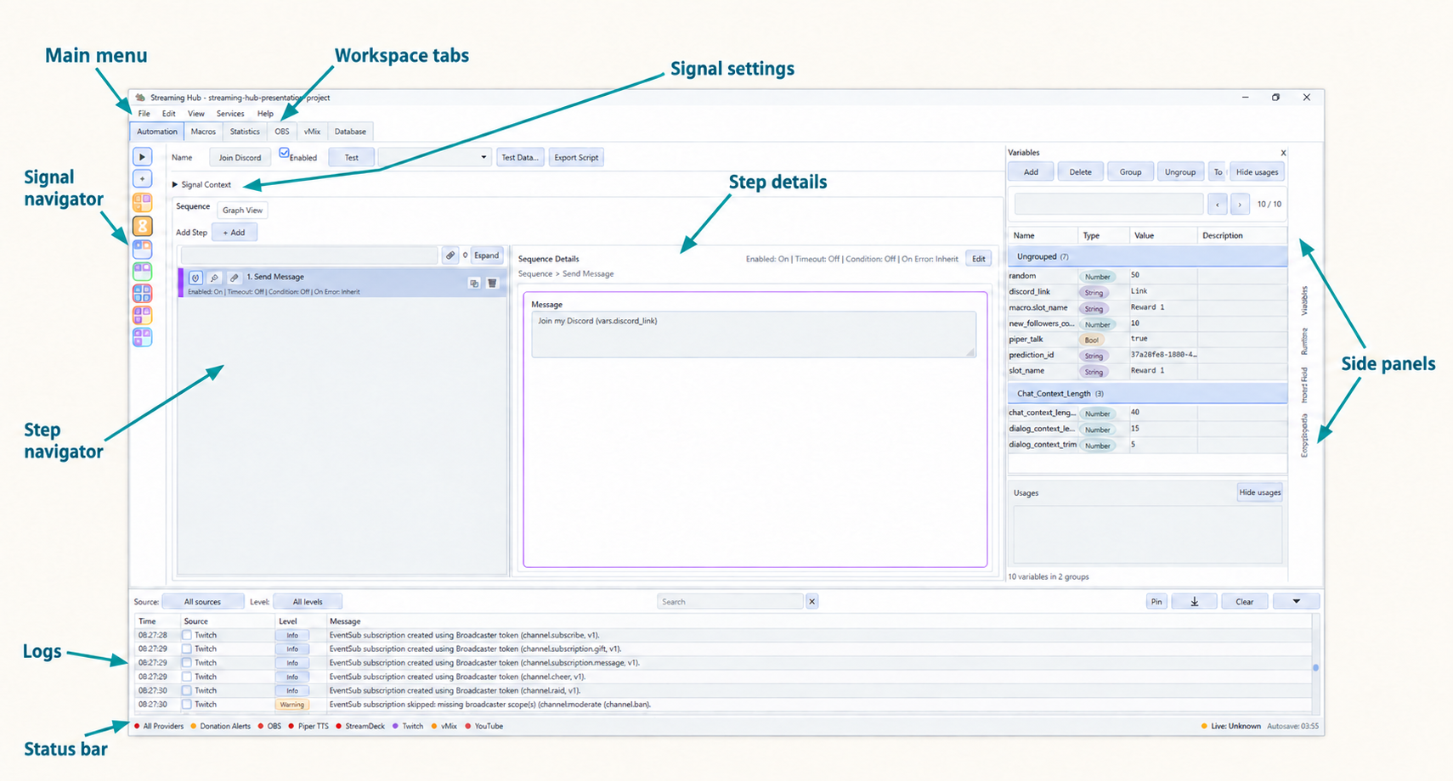Click the magnifier icon on the Send Message step
The height and width of the screenshot is (781, 1453).
point(215,278)
